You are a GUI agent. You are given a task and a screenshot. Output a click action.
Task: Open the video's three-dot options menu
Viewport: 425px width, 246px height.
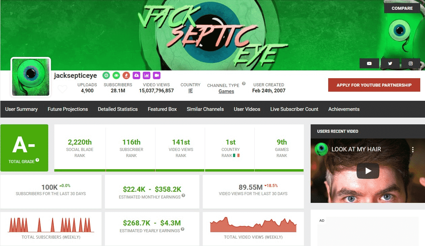(x=412, y=149)
